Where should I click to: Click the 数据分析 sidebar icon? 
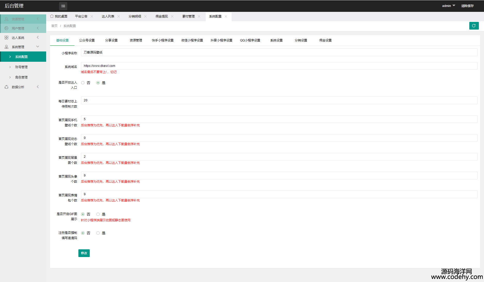coord(6,87)
